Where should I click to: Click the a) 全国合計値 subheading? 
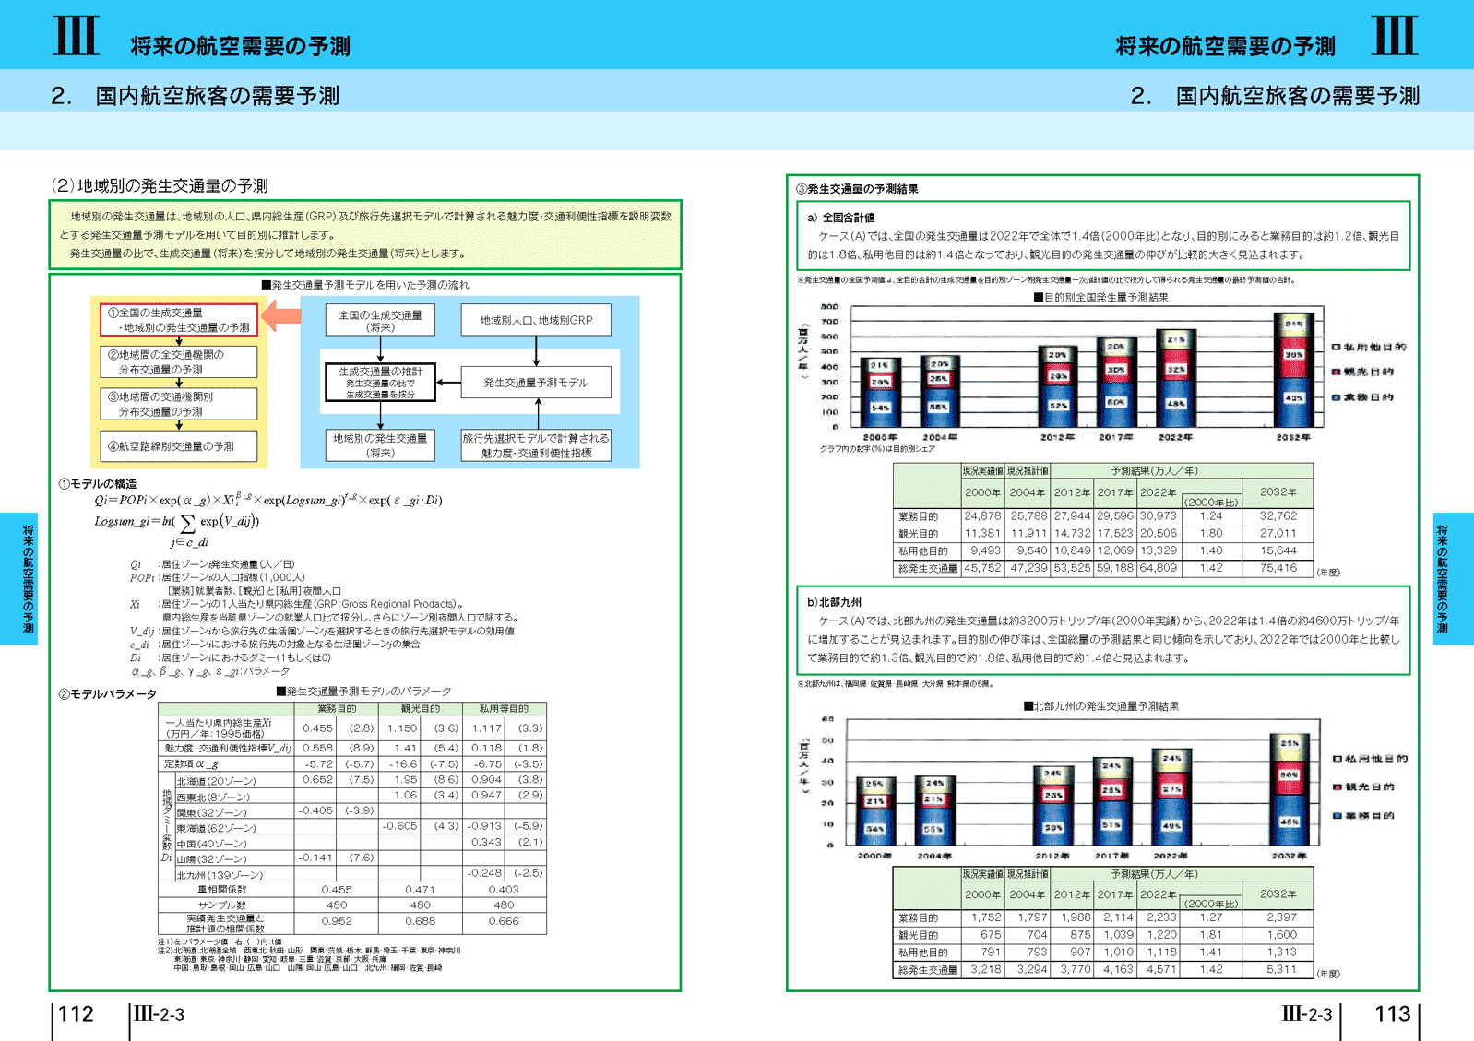(x=840, y=218)
